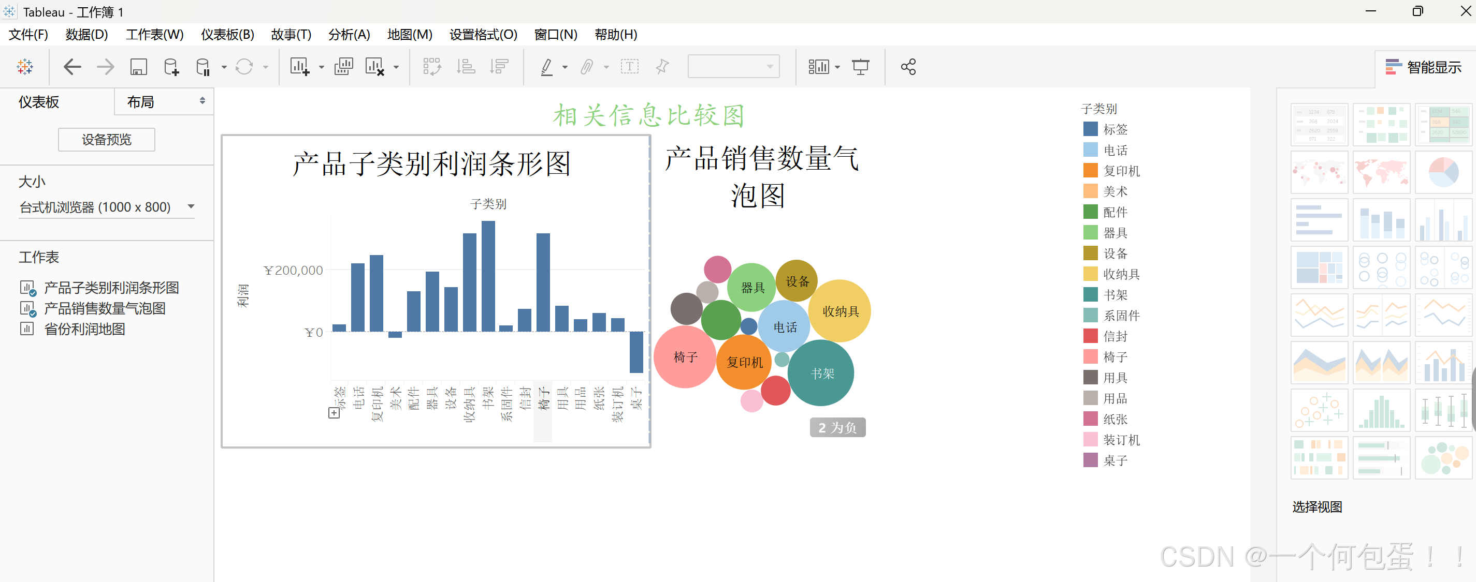This screenshot has width=1476, height=582.
Task: Start presentation mode
Action: click(860, 67)
